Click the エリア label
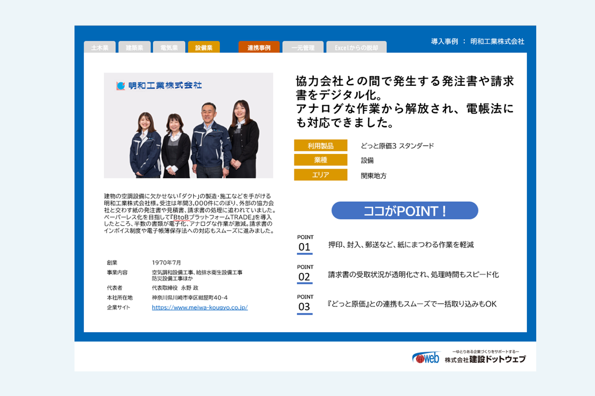This screenshot has height=396, width=595. tap(321, 175)
